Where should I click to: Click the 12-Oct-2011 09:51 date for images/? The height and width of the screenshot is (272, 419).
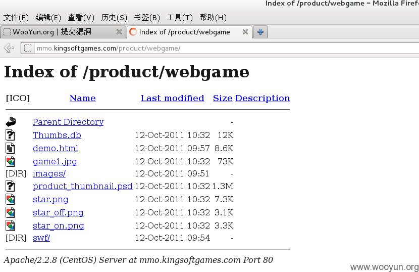(172, 174)
